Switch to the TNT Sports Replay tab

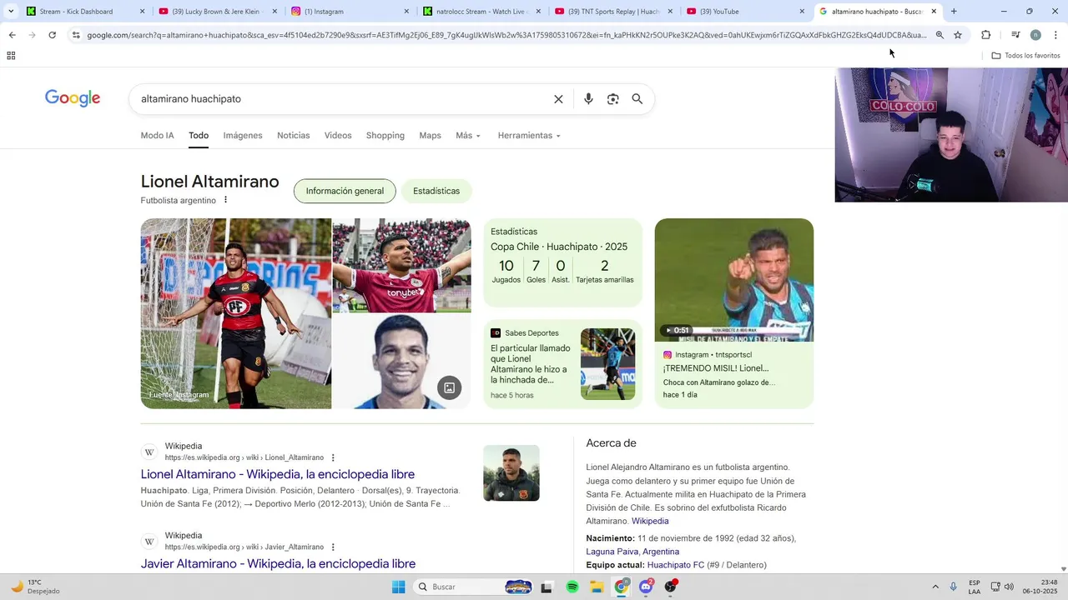click(x=613, y=12)
